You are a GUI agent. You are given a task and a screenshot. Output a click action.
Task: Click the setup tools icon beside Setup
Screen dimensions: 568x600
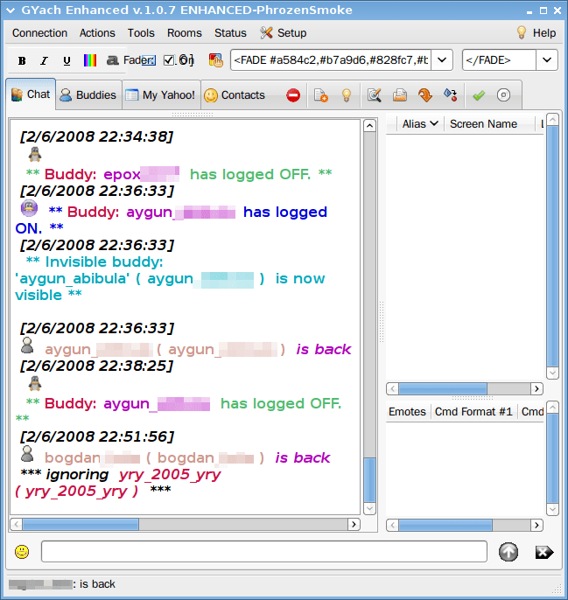266,32
